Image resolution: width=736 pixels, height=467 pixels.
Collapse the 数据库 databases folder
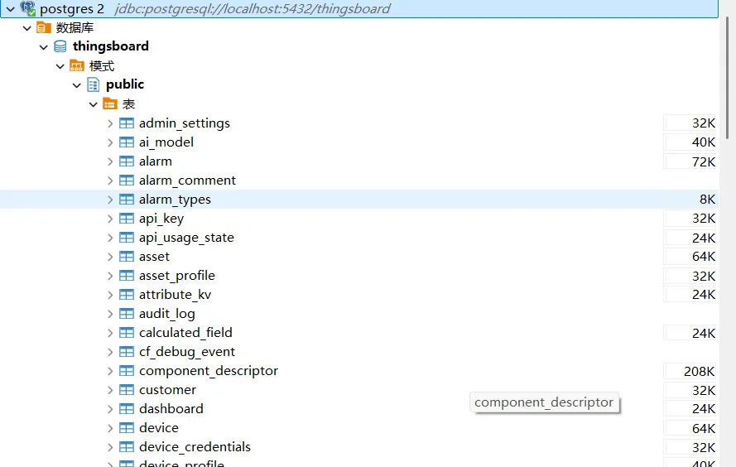point(27,28)
